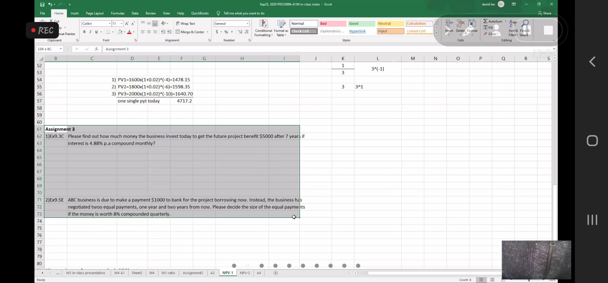Click the Undo icon in title bar

coord(50,4)
